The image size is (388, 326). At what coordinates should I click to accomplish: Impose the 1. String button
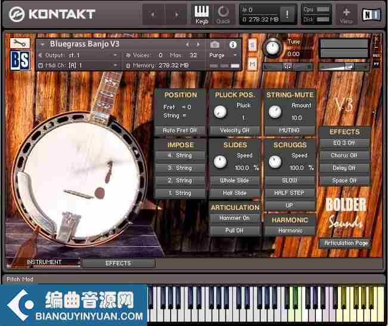(x=180, y=193)
